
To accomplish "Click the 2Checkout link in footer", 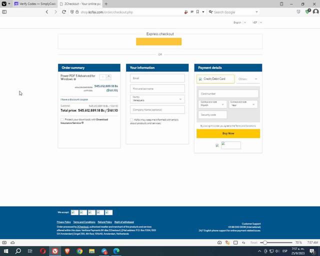I will (x=83, y=227).
